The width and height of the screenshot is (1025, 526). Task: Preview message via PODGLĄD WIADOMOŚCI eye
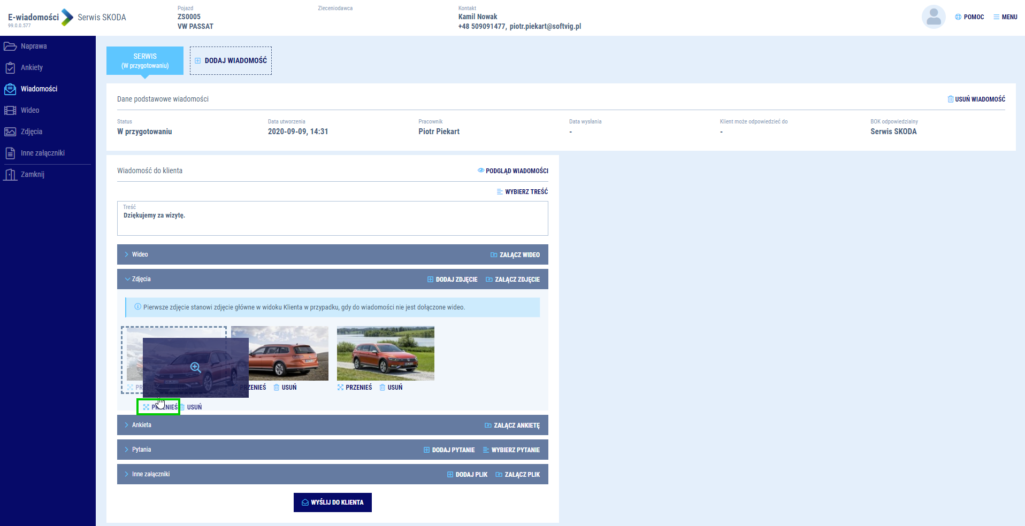pos(512,171)
